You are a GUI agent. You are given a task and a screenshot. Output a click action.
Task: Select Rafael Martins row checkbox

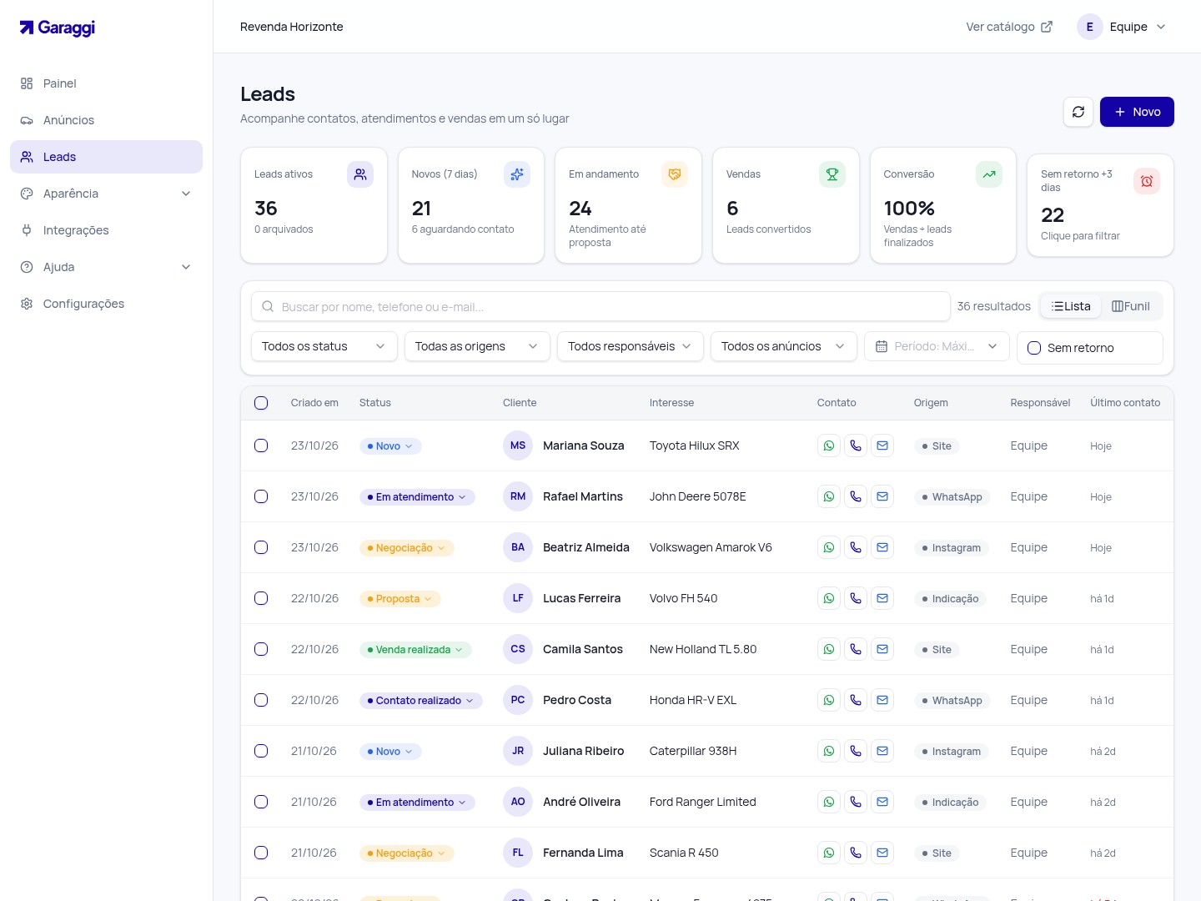coord(261,496)
